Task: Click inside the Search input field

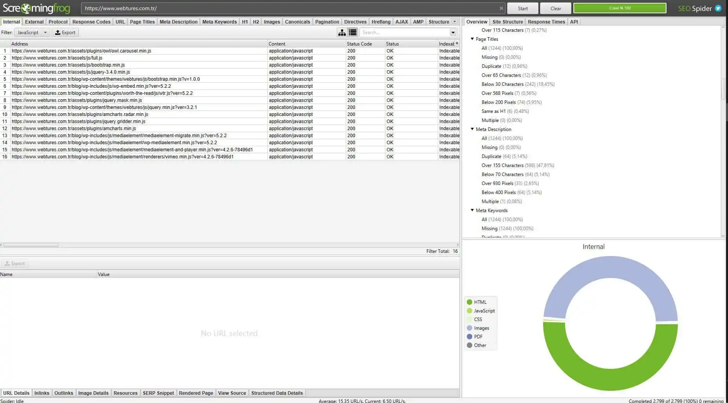Action: [403, 32]
